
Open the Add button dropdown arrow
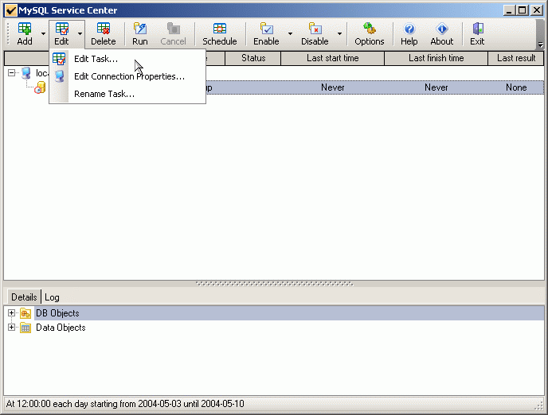pyautogui.click(x=43, y=34)
